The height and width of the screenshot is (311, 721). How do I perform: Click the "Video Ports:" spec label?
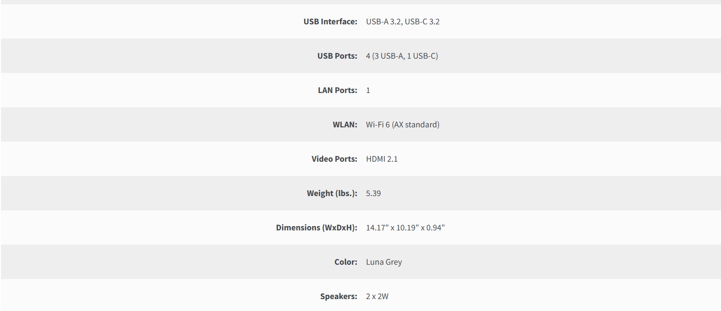[x=334, y=159]
